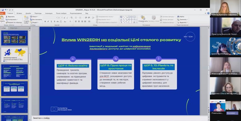Open Упорядочить arrange tool
The height and width of the screenshot is (121, 241).
click(143, 19)
